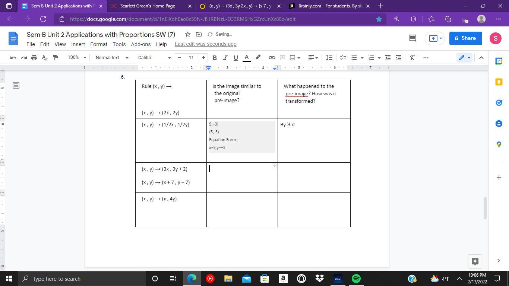Open the File menu
Screen dimensions: 509x286
tap(31, 44)
